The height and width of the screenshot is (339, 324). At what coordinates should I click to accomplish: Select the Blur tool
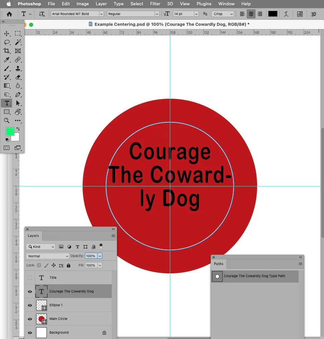(x=18, y=86)
